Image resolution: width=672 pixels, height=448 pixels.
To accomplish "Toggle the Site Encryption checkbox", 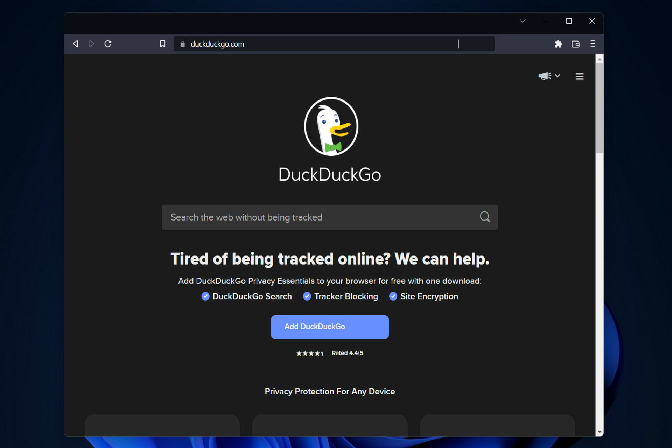I will [393, 296].
